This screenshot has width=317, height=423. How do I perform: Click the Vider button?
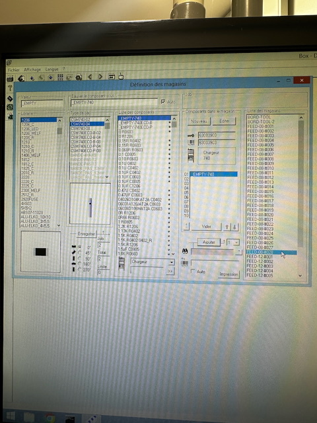click(206, 227)
